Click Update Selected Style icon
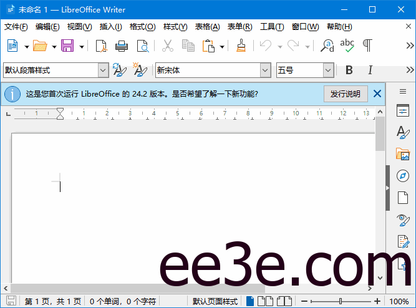 point(120,70)
